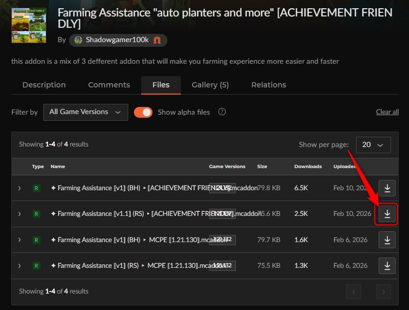409x310 pixels.
Task: Click the Type column header
Action: (x=38, y=167)
